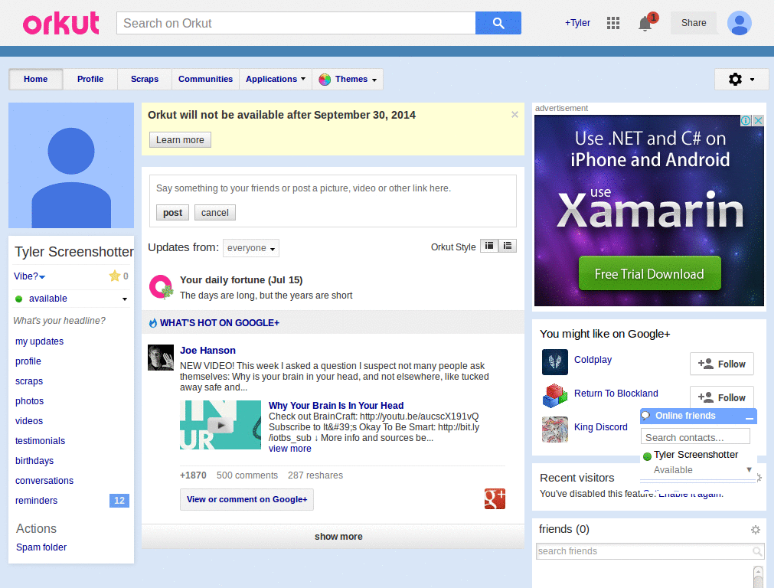The height and width of the screenshot is (588, 784).
Task: Click the AdChoices info icon
Action: (x=746, y=120)
